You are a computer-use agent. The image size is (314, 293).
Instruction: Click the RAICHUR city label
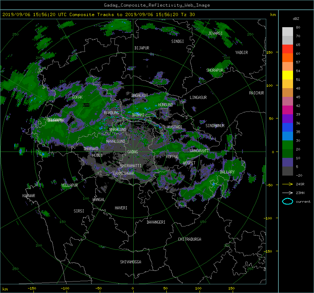point(256,93)
